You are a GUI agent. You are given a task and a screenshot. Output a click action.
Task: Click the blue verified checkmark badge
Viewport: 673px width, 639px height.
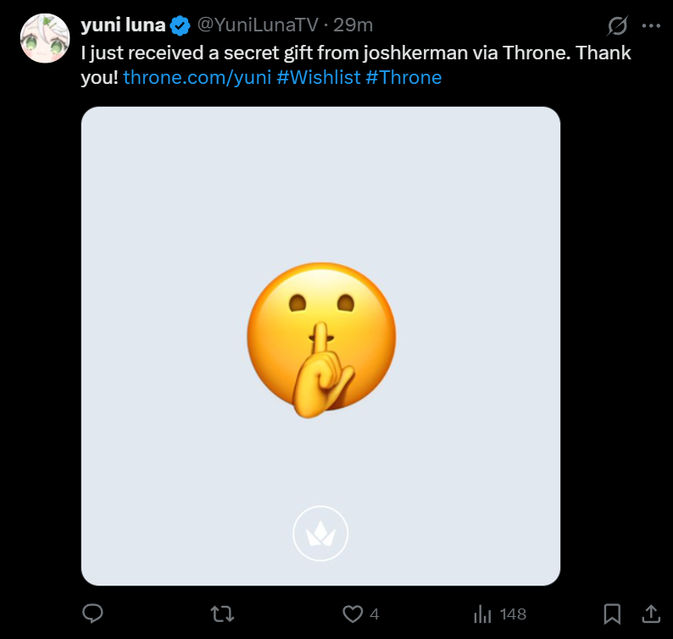tap(180, 25)
